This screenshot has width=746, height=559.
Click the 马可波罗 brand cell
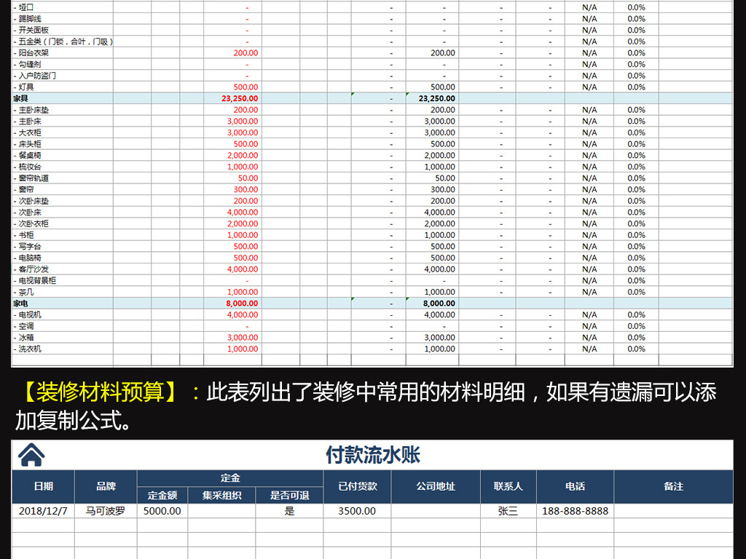(x=106, y=511)
